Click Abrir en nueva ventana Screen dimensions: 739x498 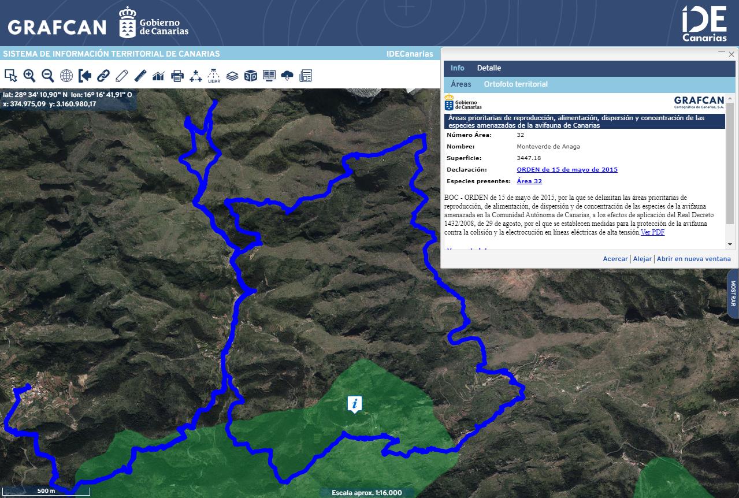pyautogui.click(x=694, y=259)
